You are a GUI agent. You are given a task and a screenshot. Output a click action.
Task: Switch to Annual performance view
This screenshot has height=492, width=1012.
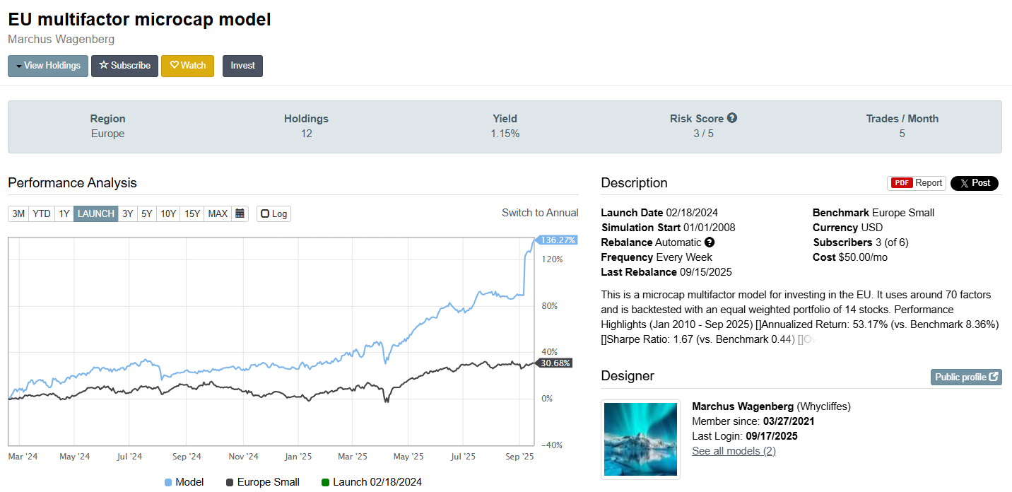click(x=540, y=213)
